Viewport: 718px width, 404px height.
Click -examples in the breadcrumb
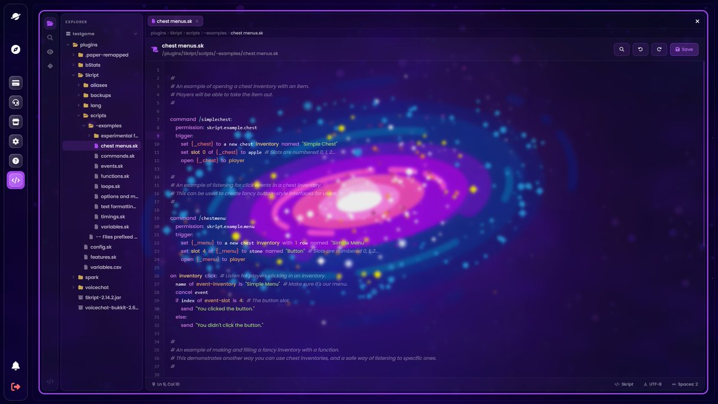215,33
